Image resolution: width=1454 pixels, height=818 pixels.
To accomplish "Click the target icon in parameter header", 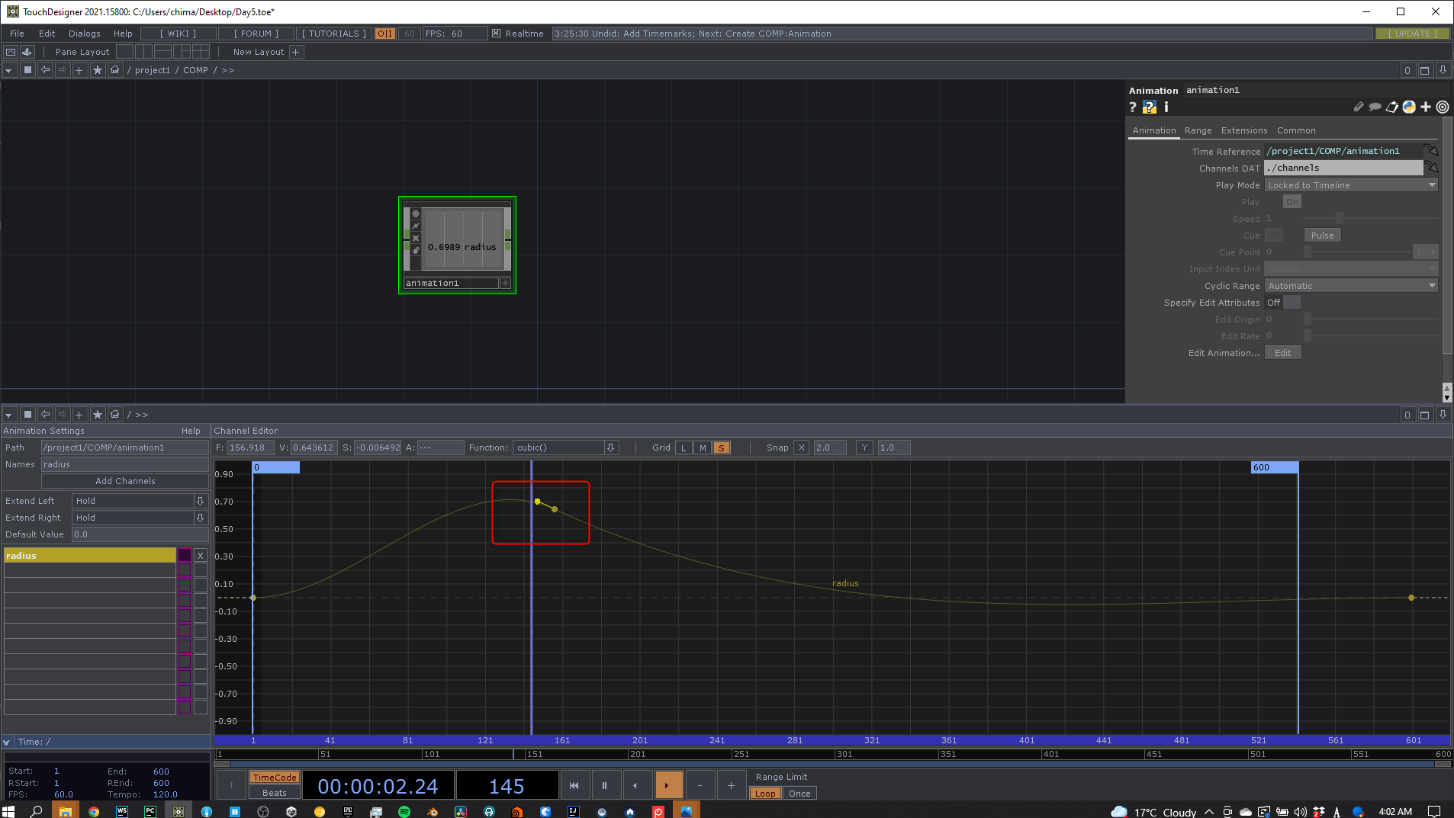I will click(x=1442, y=107).
